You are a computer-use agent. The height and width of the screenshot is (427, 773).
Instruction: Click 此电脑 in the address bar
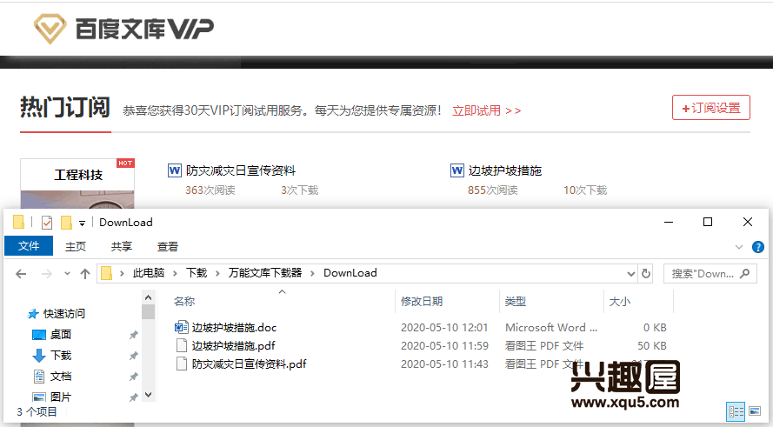[149, 273]
